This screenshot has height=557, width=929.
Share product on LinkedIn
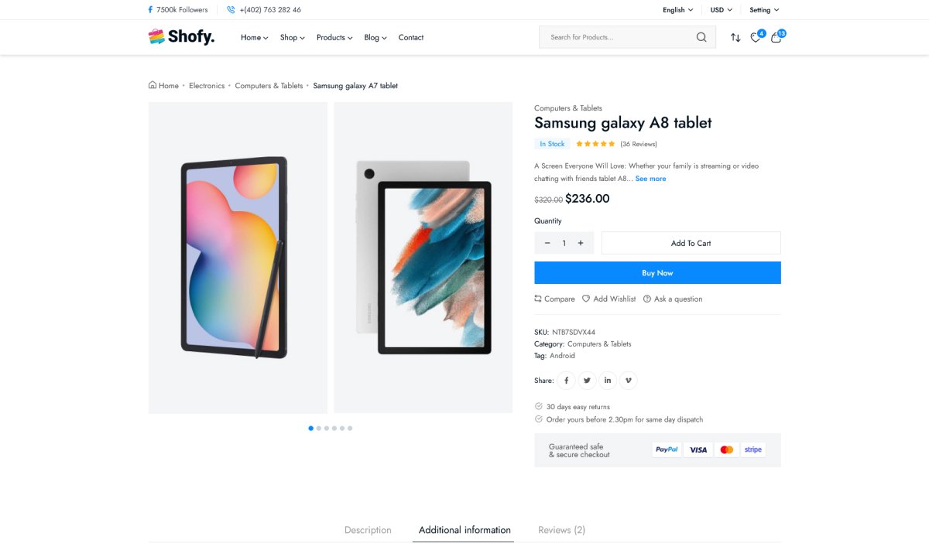(608, 381)
